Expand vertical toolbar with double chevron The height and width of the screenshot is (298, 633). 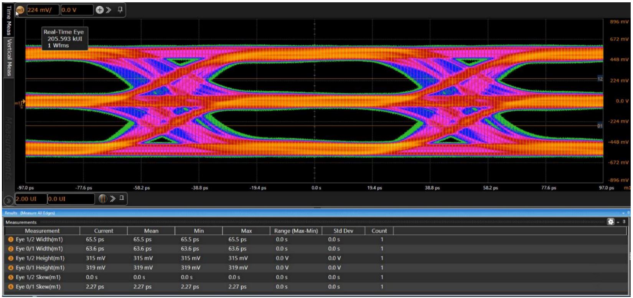109,10
